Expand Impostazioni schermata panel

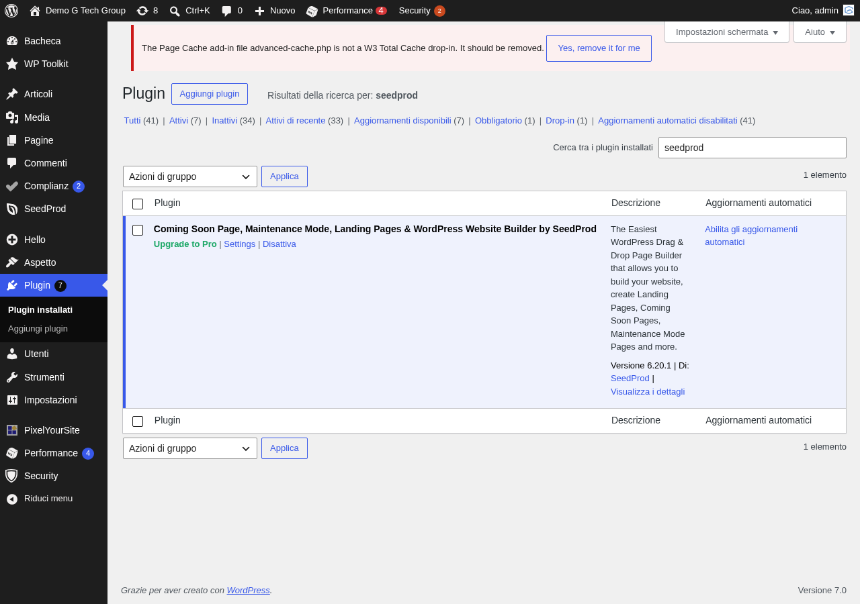[727, 32]
